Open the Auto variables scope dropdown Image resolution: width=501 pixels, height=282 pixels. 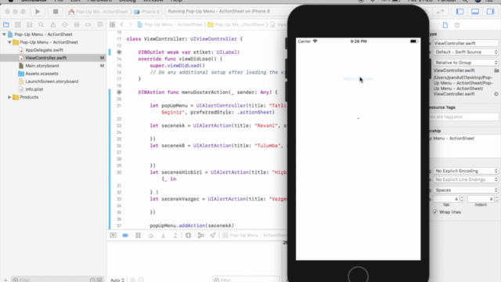click(x=117, y=280)
